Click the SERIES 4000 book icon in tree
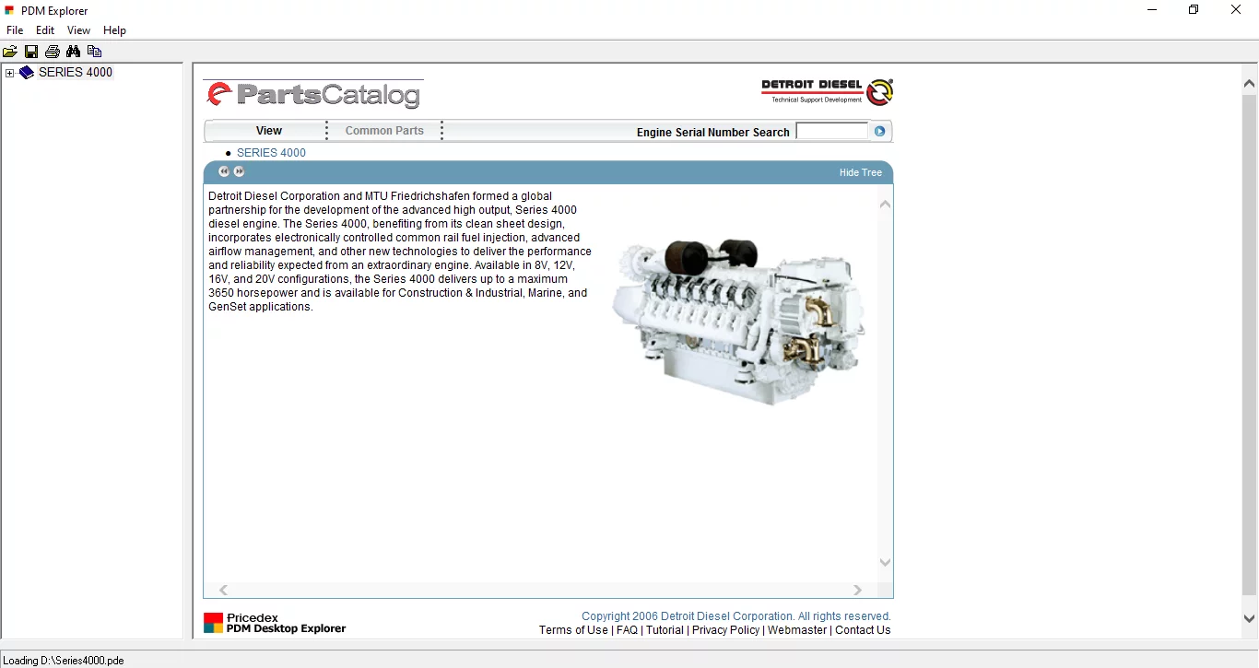The image size is (1259, 668). (x=26, y=72)
